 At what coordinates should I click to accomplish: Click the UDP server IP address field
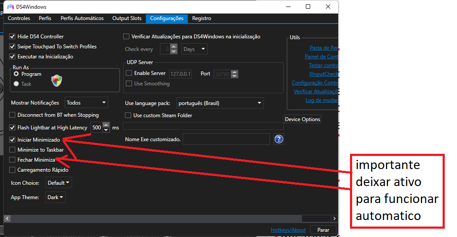(x=180, y=74)
